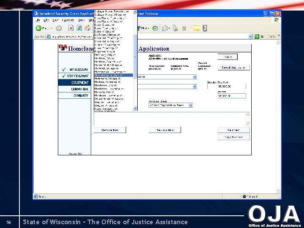
Task: Click the View Sub Item button
Action: point(165,130)
